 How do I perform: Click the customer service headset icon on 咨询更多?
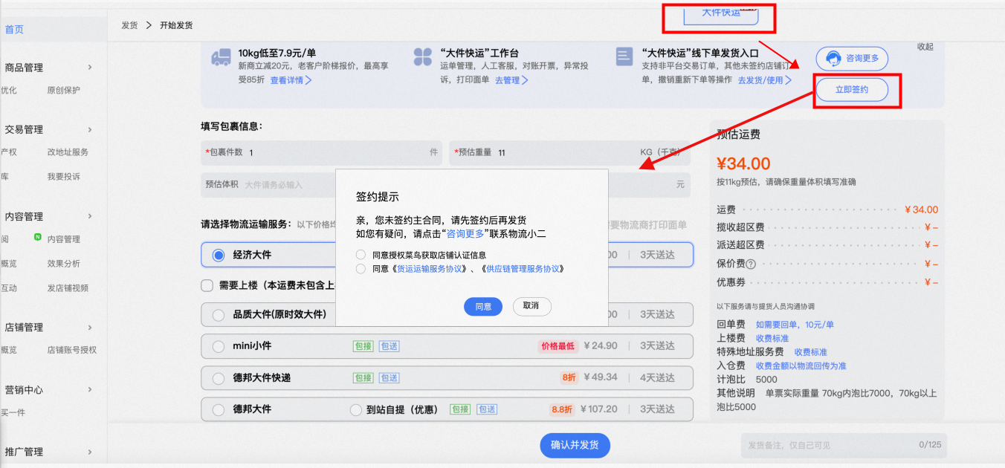coord(833,58)
